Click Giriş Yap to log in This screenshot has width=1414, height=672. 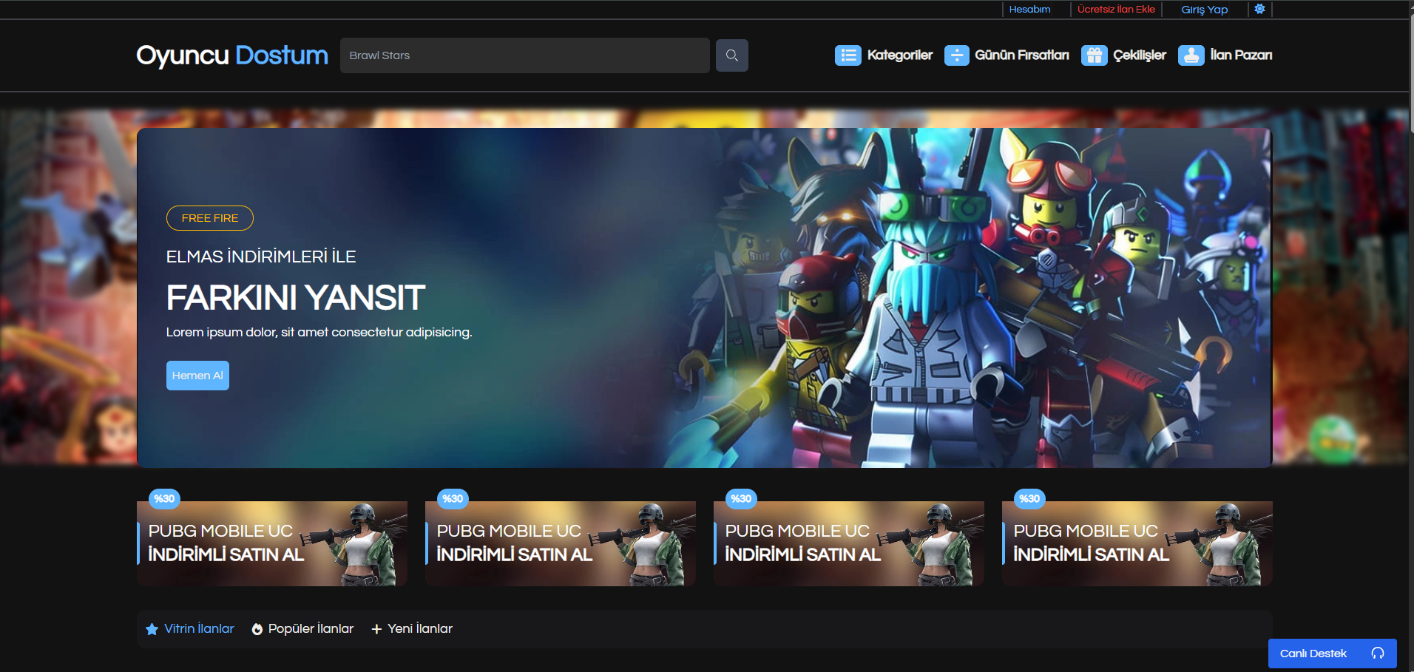(x=1204, y=10)
